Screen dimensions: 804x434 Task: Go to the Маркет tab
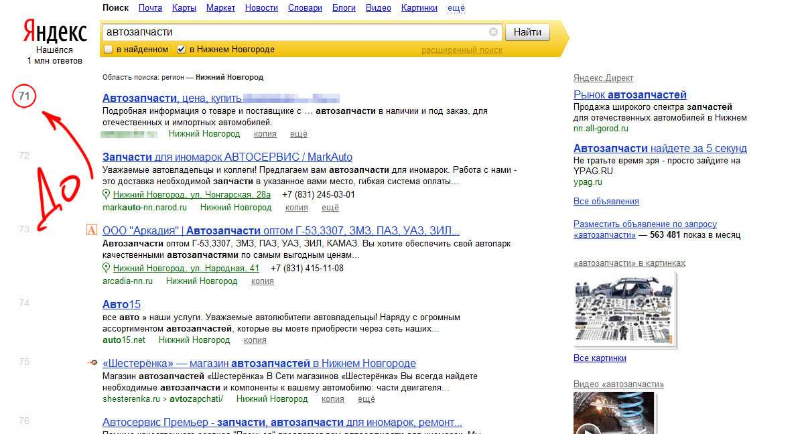(220, 8)
